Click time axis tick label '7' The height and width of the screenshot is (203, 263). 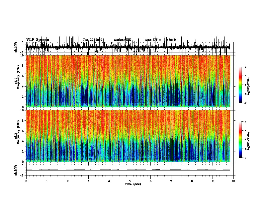171,181
